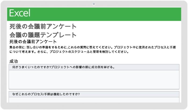Click the question 何がうまくいったのですか? header

click(94, 67)
